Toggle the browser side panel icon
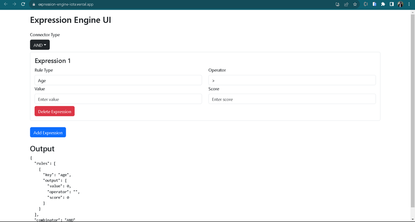 point(392,4)
